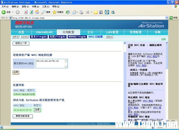The width and height of the screenshot is (179, 130).
Task: Click the Research books toolbar icon
Action: click(101, 12)
